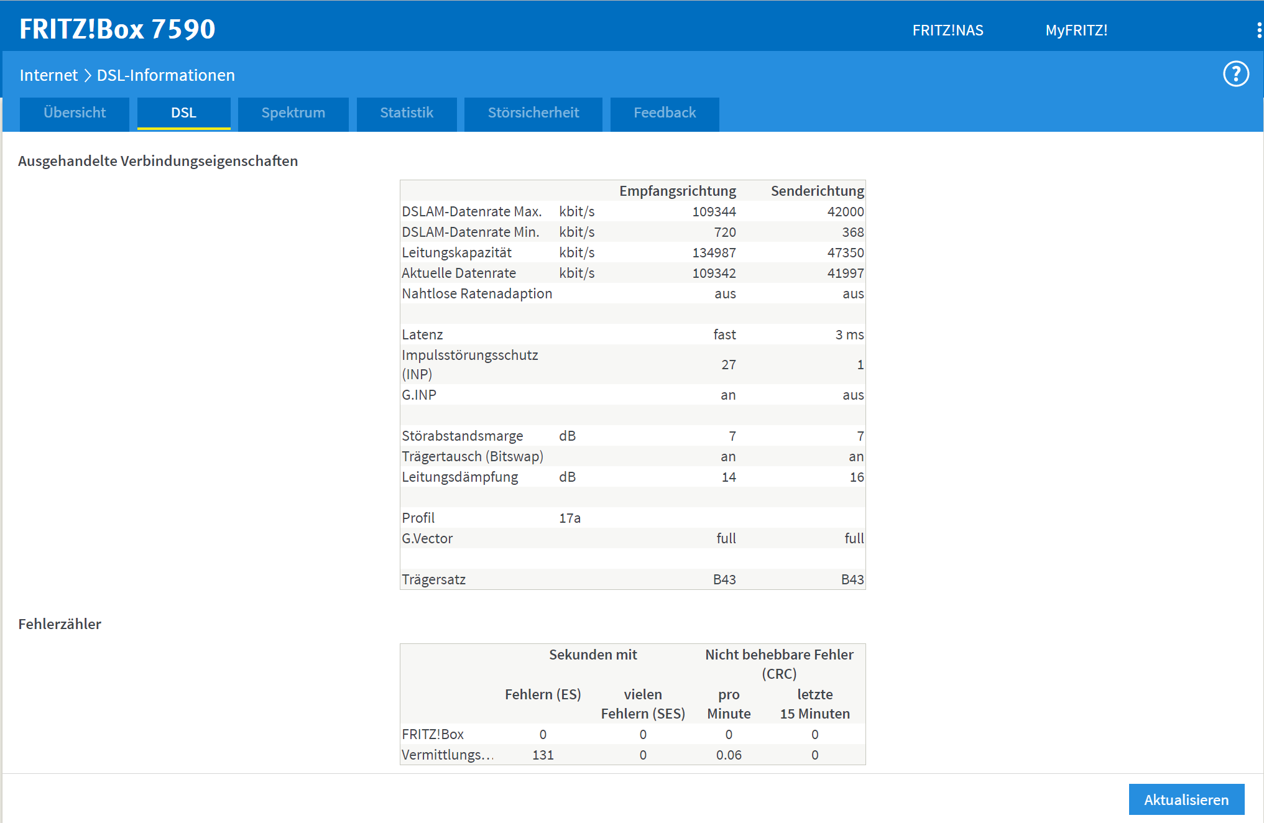The image size is (1264, 823).
Task: Click the Empfangsrichtung column header
Action: pyautogui.click(x=677, y=191)
